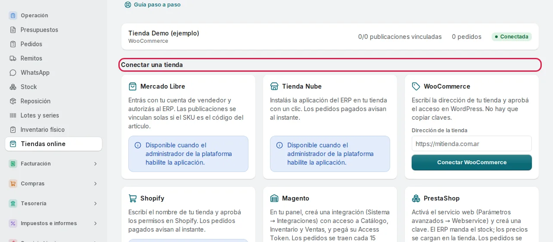Click the 0/0 publicaciones vinculadas text
This screenshot has width=553, height=242.
click(x=400, y=37)
